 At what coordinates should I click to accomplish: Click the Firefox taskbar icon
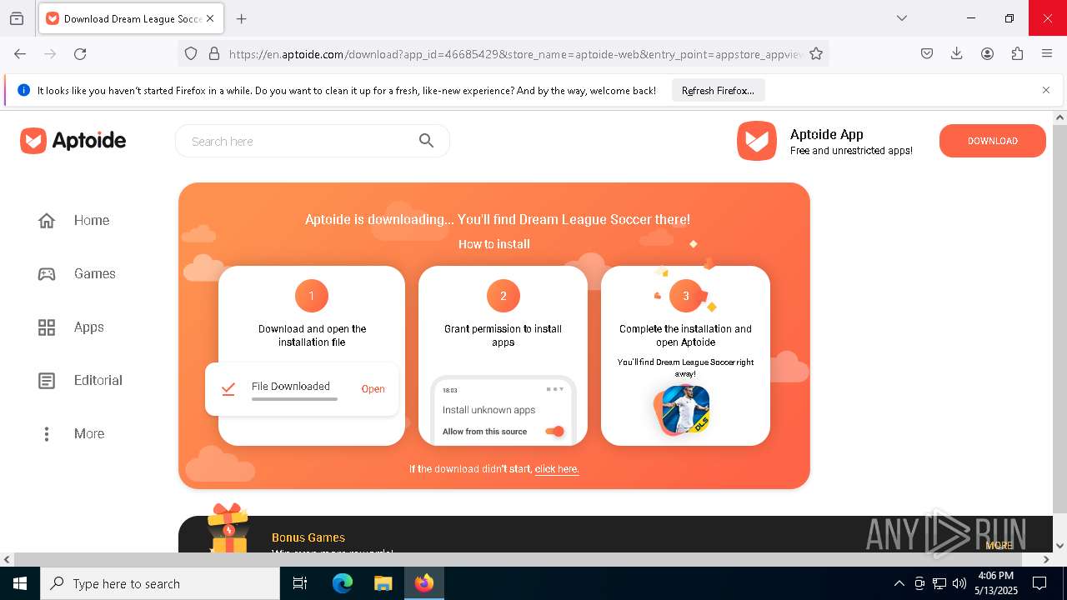click(x=423, y=583)
